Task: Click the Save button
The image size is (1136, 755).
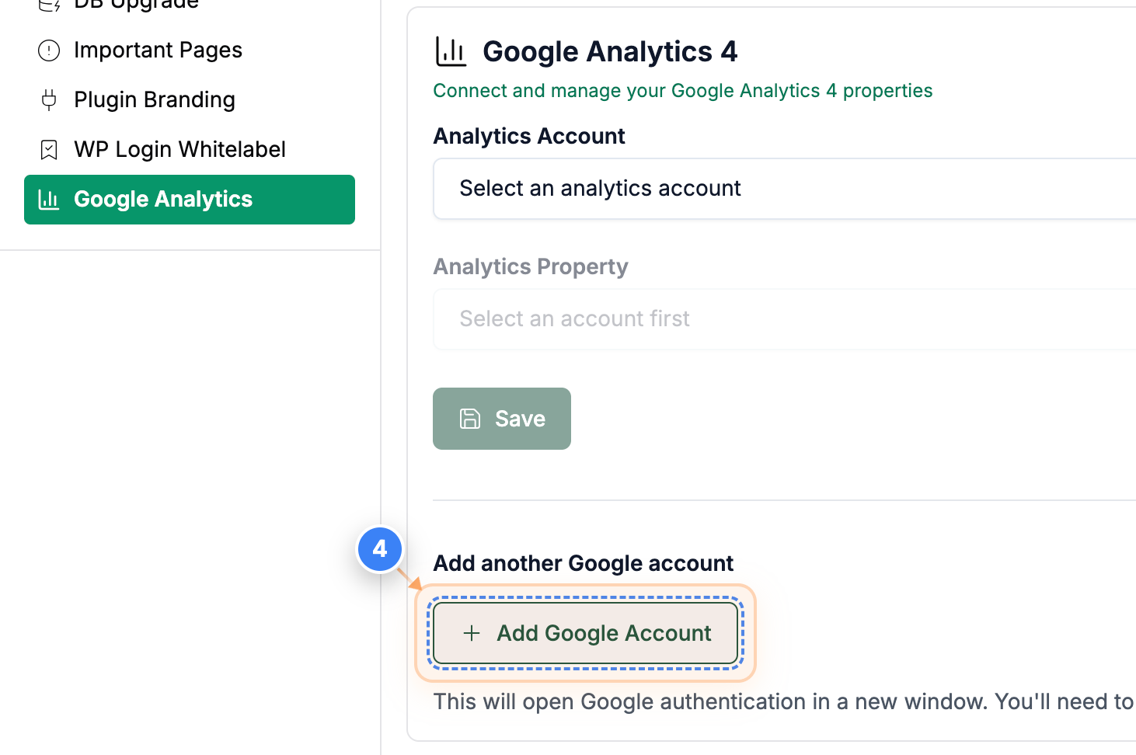Action: 501,419
